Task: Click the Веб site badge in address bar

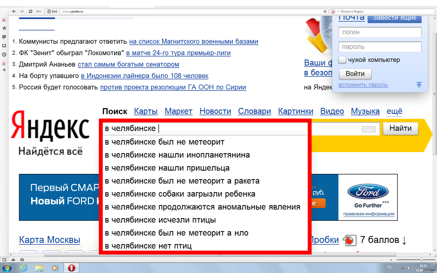Action: [x=52, y=11]
